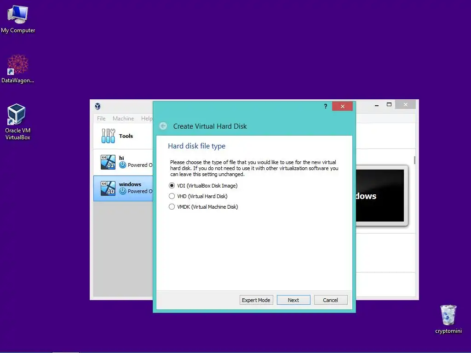Click the VirtualBox logo in the manager title bar
Screen dimensions: 471x353
[x=98, y=106]
